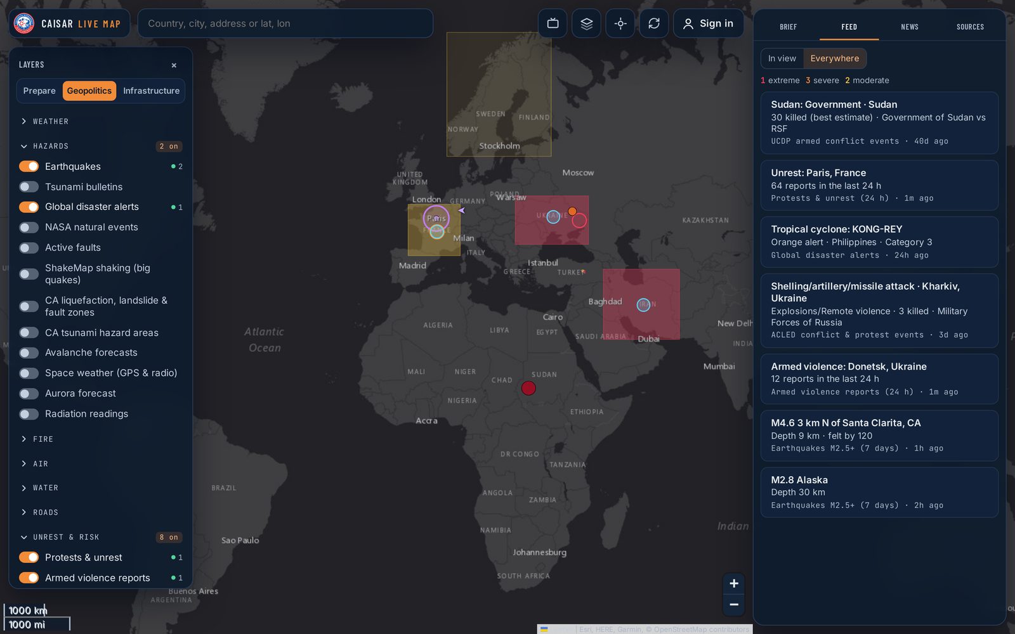Enable NASA natural events toggle

[x=29, y=227]
